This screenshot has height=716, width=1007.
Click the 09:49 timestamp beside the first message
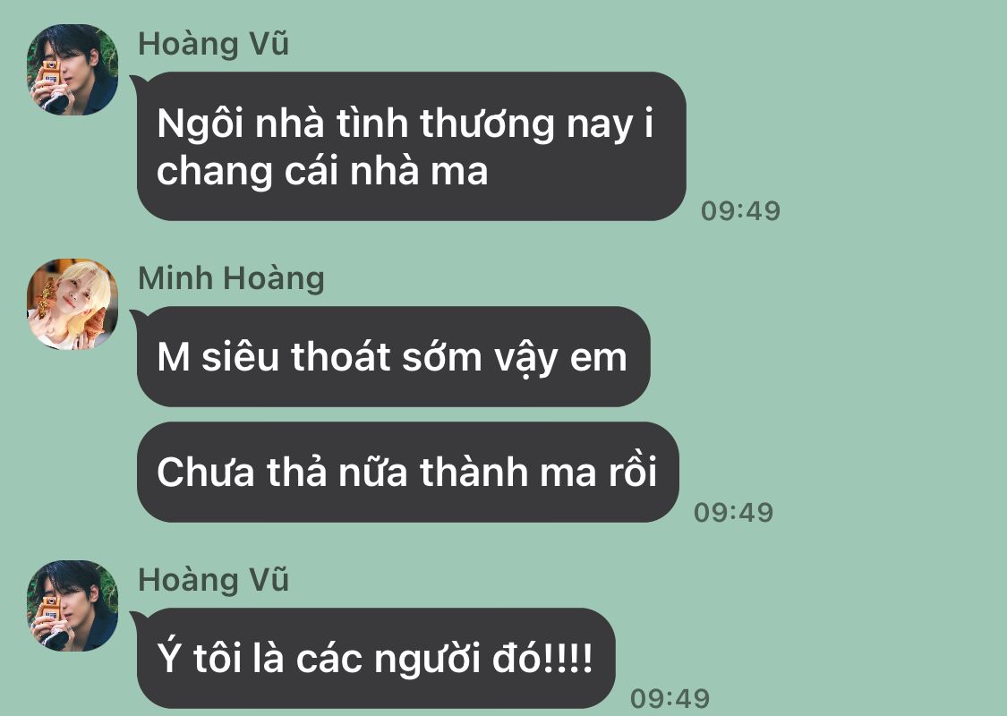(x=740, y=211)
